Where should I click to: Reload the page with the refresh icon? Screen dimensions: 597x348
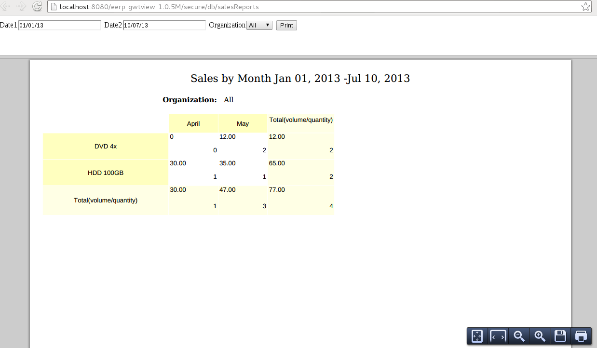click(37, 7)
